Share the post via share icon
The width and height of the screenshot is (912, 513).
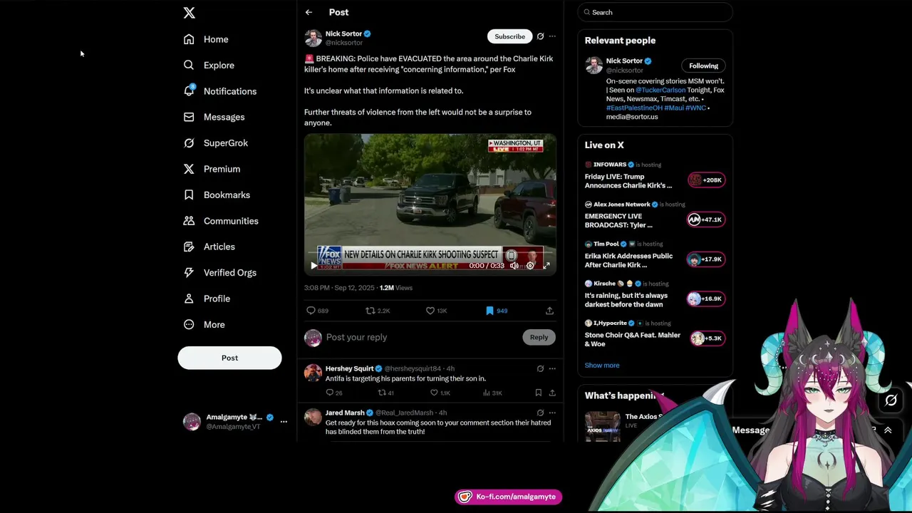[549, 311]
